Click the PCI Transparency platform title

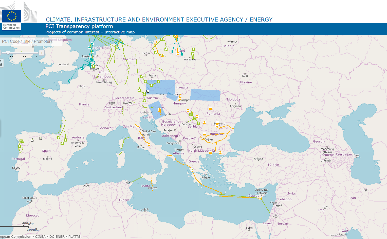[x=79, y=26]
